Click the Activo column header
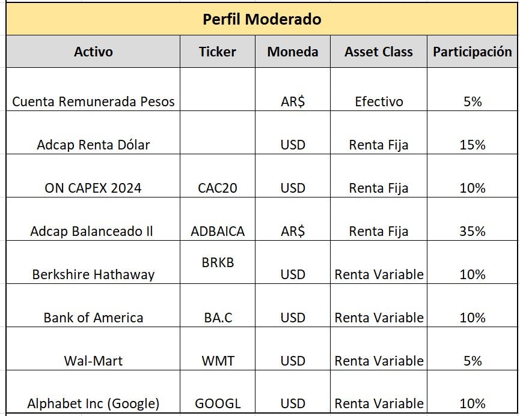 [93, 52]
